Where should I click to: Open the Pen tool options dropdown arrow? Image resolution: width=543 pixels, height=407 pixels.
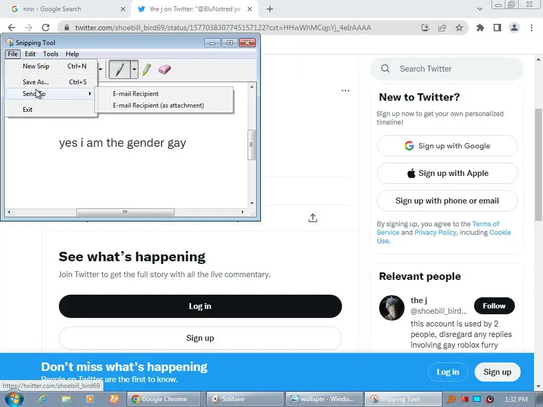(x=134, y=69)
